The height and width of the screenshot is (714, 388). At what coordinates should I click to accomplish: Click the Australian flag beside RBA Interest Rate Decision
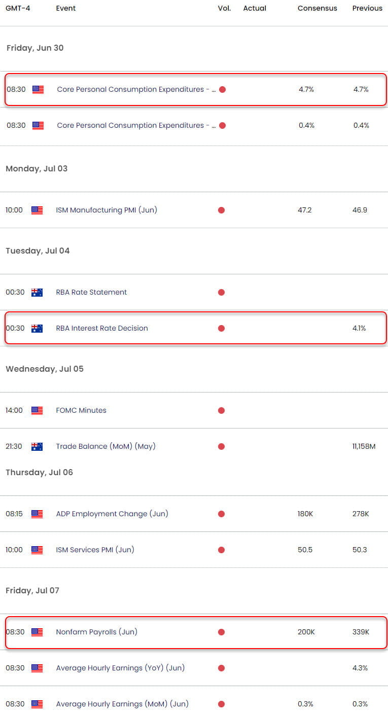(37, 328)
